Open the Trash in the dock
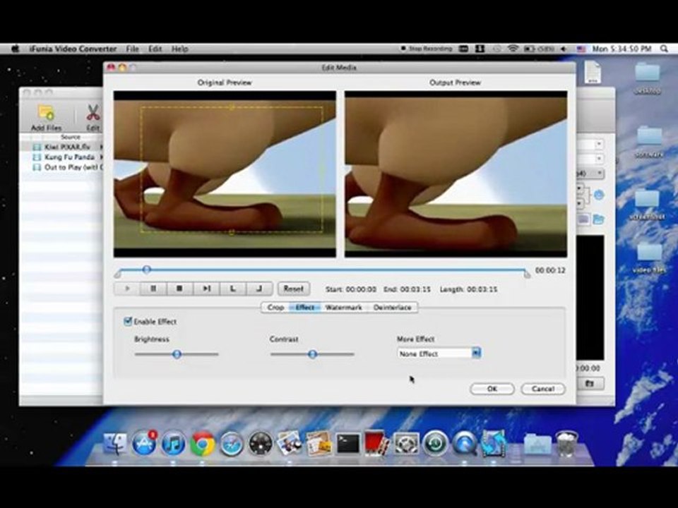Image resolution: width=678 pixels, height=508 pixels. pyautogui.click(x=566, y=444)
